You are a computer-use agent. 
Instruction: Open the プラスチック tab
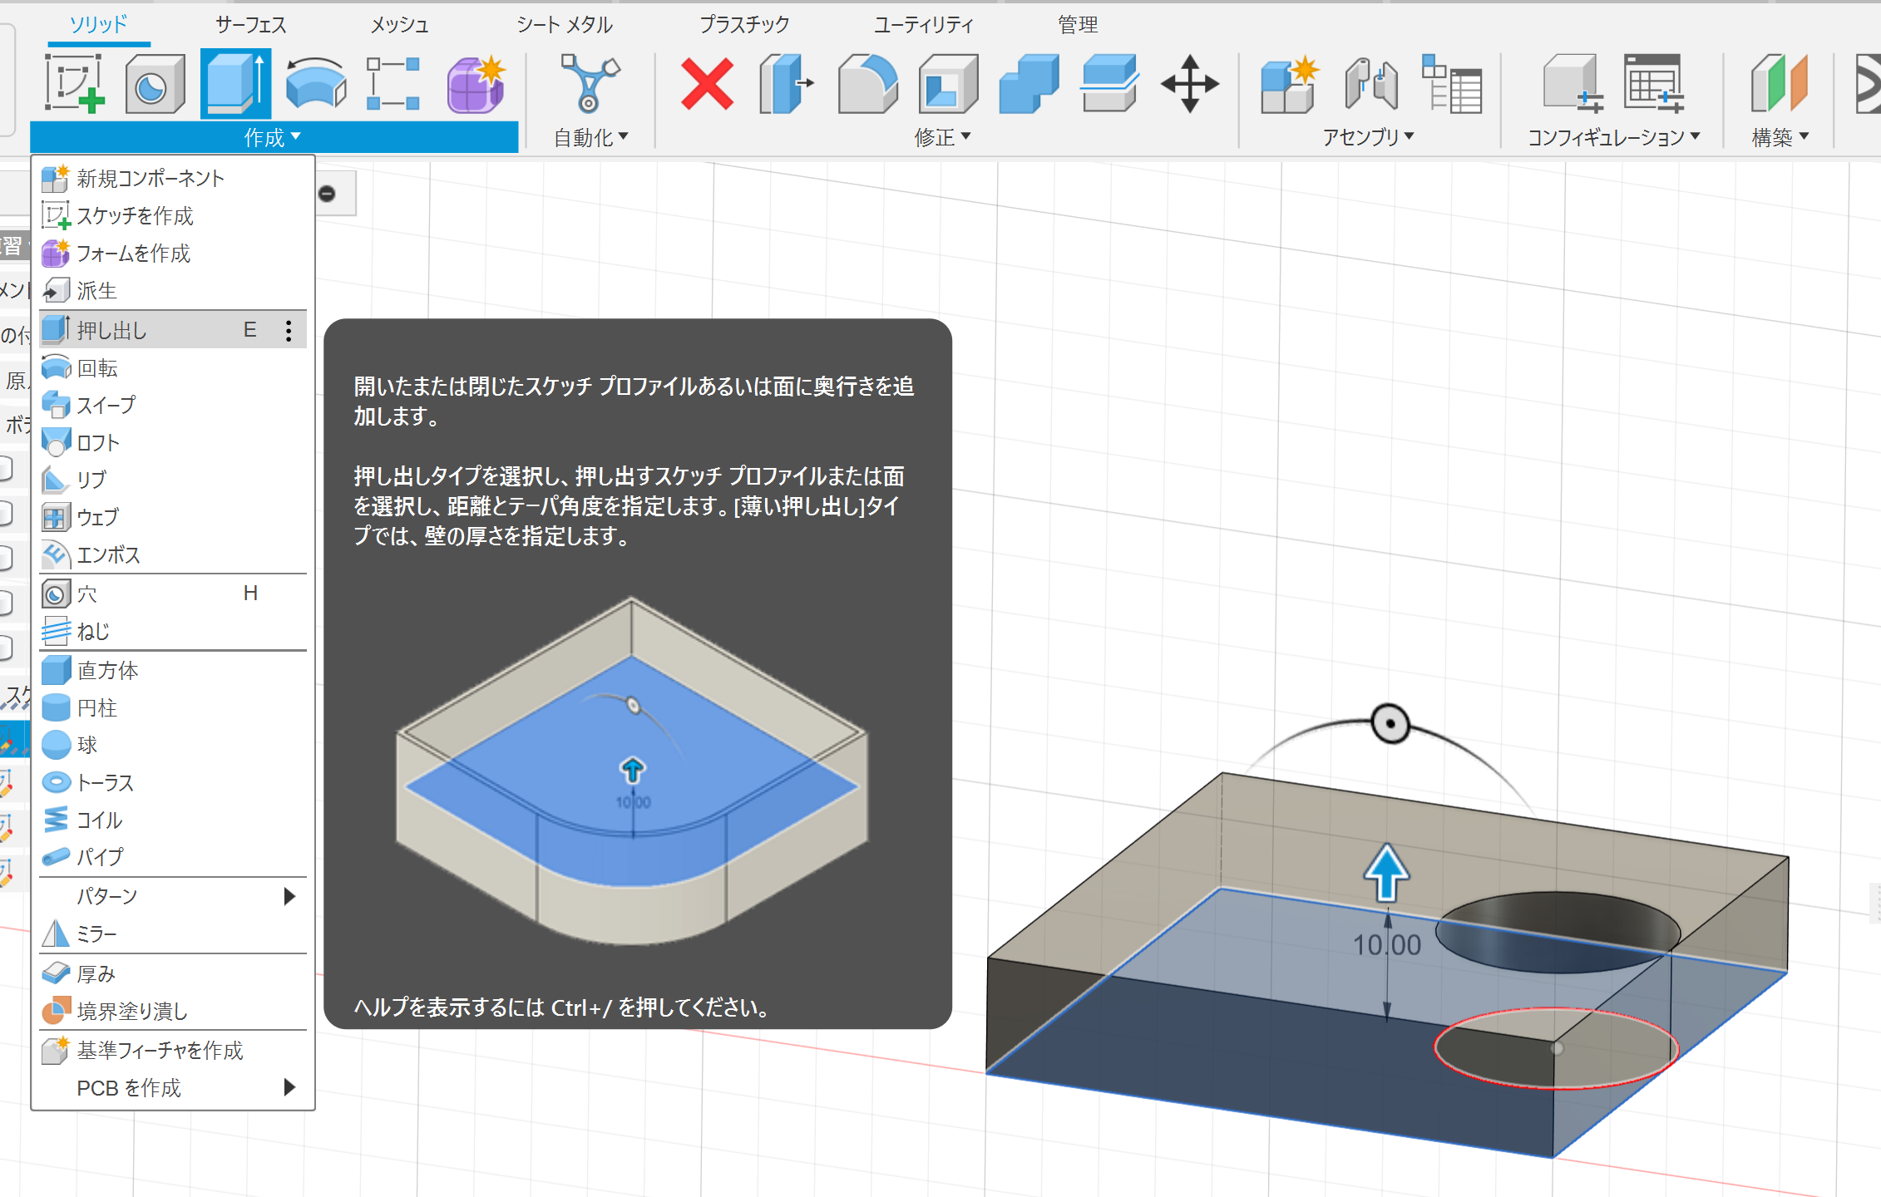click(x=744, y=25)
